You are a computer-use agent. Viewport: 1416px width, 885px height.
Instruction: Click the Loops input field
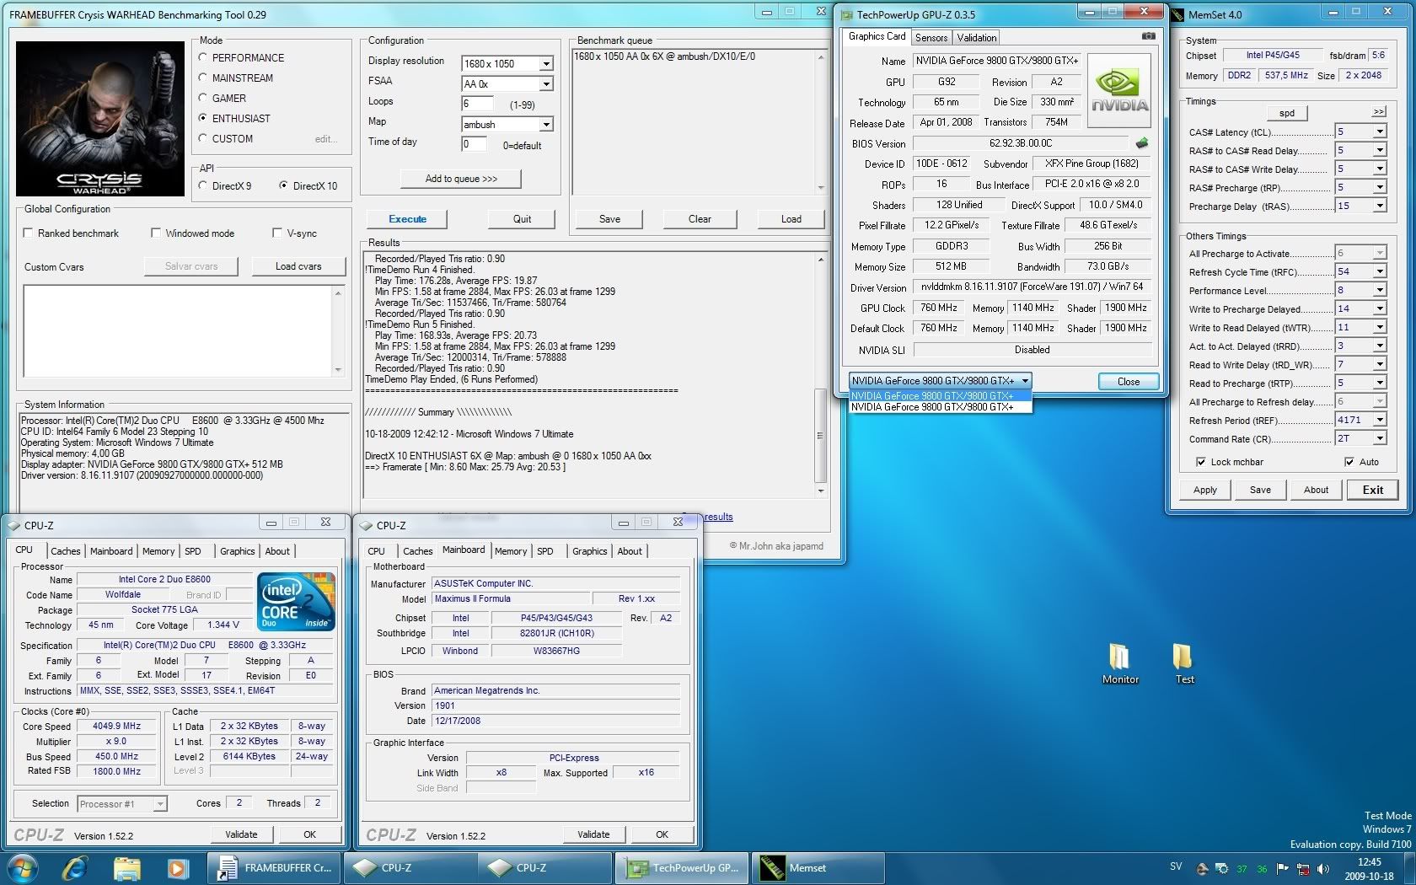tap(477, 104)
